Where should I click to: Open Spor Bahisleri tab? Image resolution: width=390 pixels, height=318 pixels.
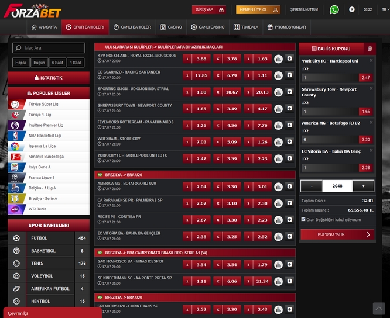[x=85, y=27]
